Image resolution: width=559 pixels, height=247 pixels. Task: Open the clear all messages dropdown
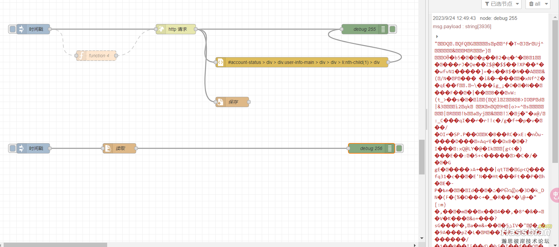pos(538,4)
